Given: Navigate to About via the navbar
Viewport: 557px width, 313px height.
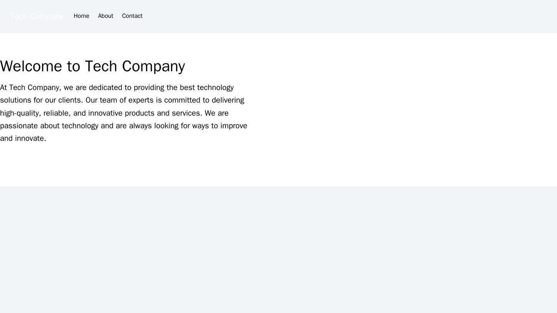Looking at the screenshot, I should 106,16.
